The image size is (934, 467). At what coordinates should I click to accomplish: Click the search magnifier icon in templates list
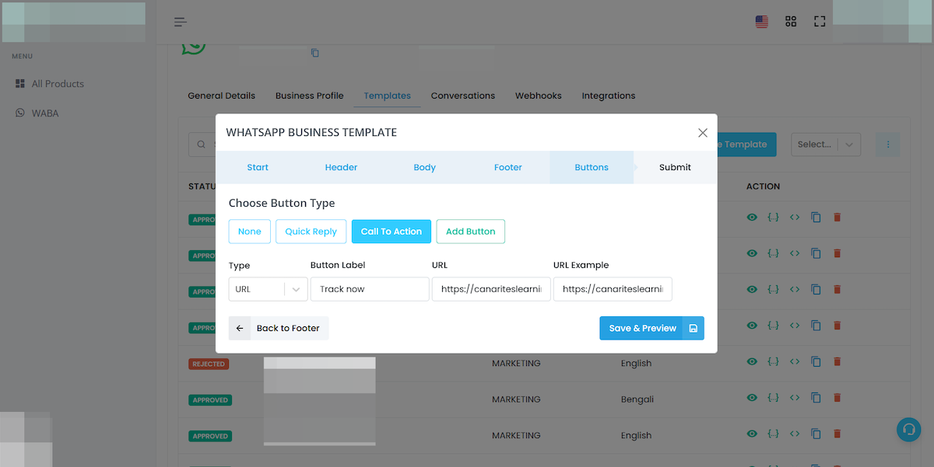202,144
